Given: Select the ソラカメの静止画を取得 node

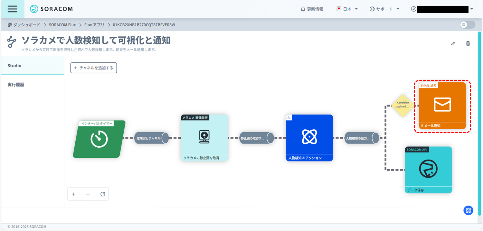Looking at the screenshot, I should click(x=204, y=138).
